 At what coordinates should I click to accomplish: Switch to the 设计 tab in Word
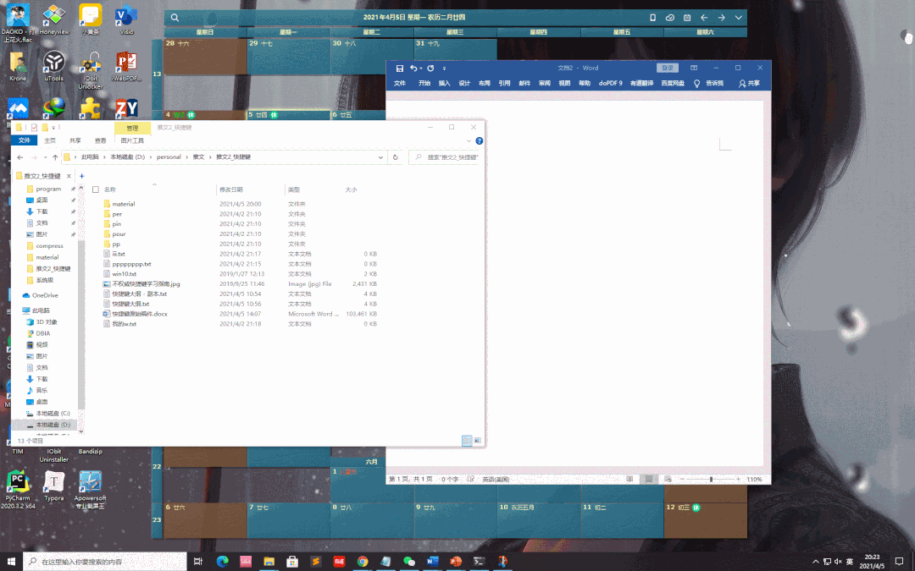pyautogui.click(x=464, y=83)
